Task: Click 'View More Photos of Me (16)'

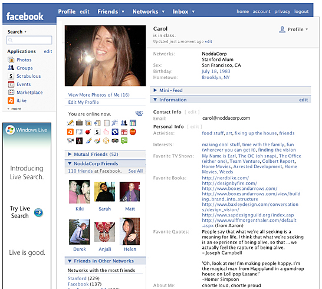Action: pyautogui.click(x=98, y=95)
